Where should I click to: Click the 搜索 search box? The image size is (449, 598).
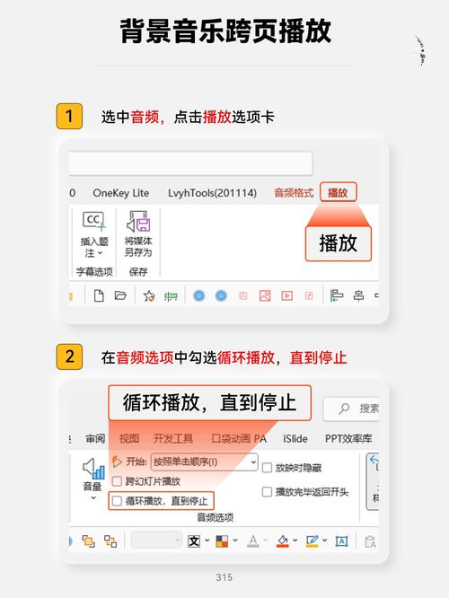(351, 409)
